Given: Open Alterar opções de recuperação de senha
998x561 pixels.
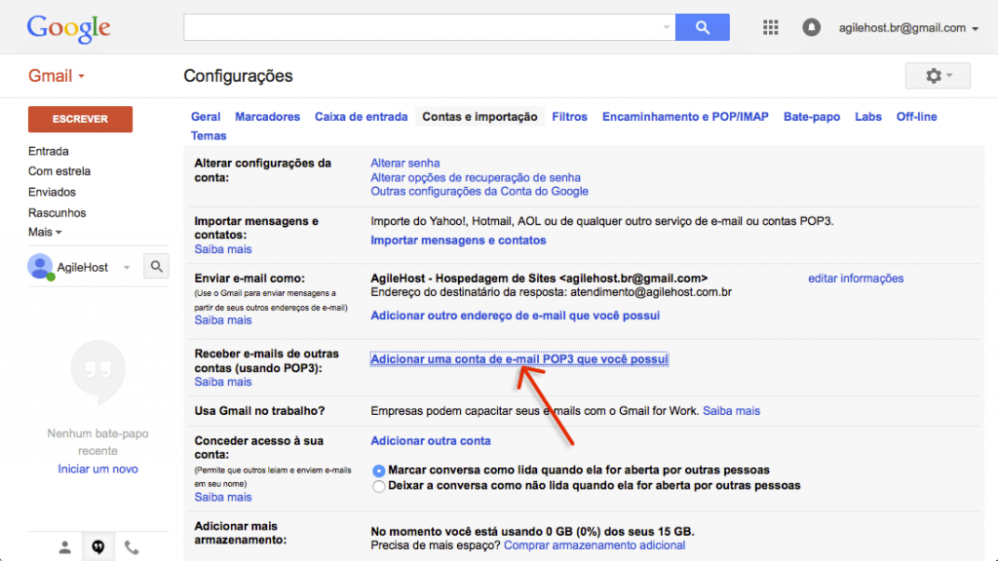Looking at the screenshot, I should pos(476,177).
